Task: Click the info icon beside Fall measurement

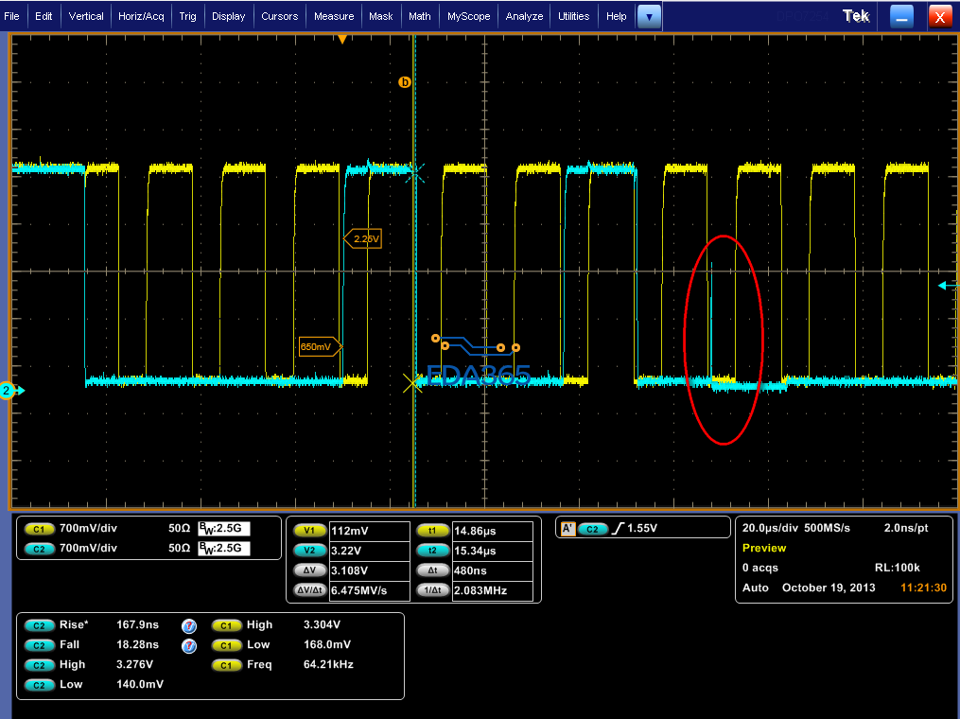Action: pos(188,645)
